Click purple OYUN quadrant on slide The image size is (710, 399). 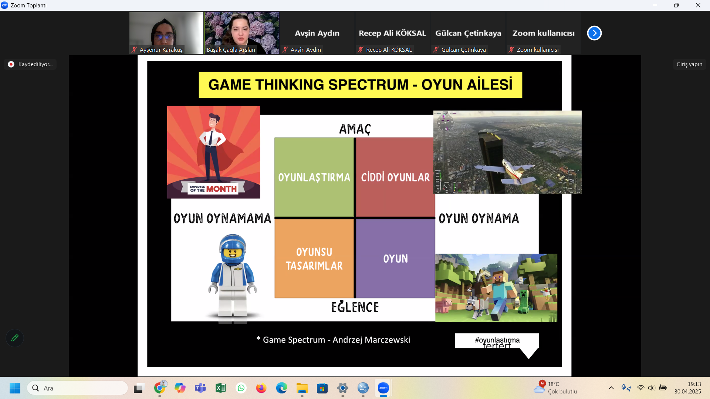pyautogui.click(x=395, y=259)
